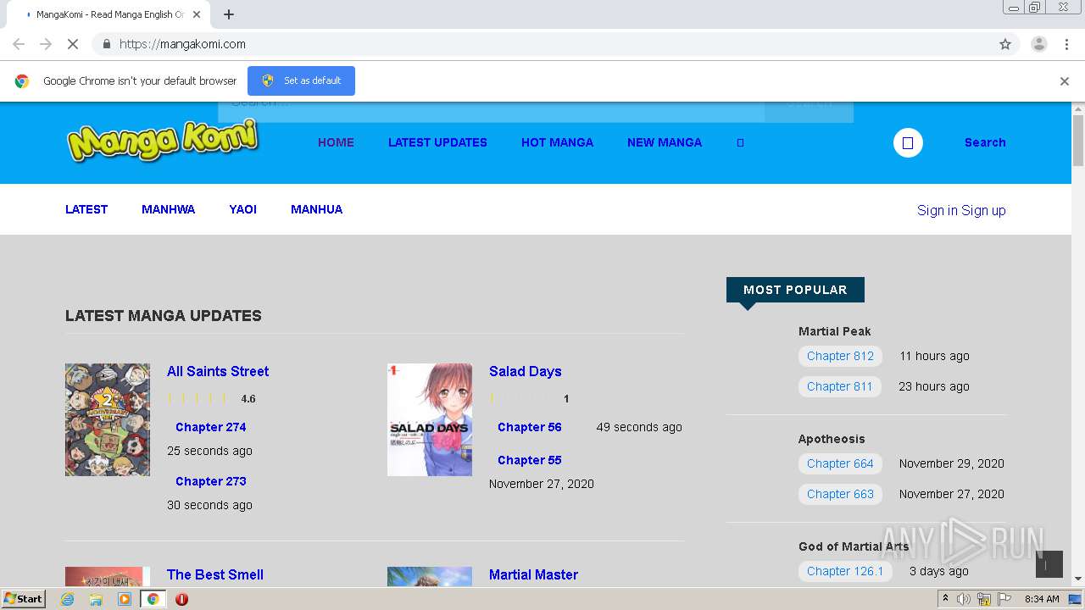This screenshot has height=610, width=1085.
Task: Open Apotheosis Chapter 664
Action: tap(840, 463)
